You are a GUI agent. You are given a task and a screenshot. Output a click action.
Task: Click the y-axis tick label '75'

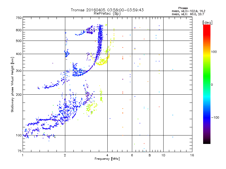[20, 151]
